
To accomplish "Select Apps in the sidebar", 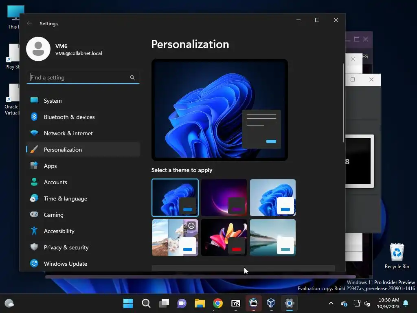I will tap(83, 166).
